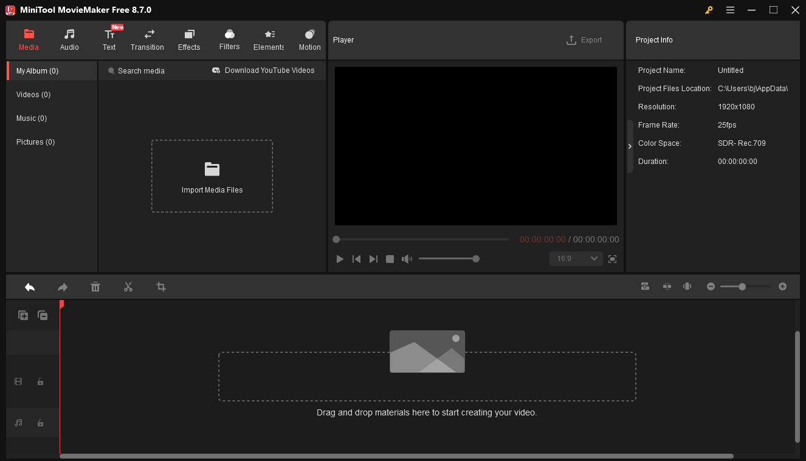Click the MiniTool MovieMaker app logo
806x461 pixels.
(10, 10)
